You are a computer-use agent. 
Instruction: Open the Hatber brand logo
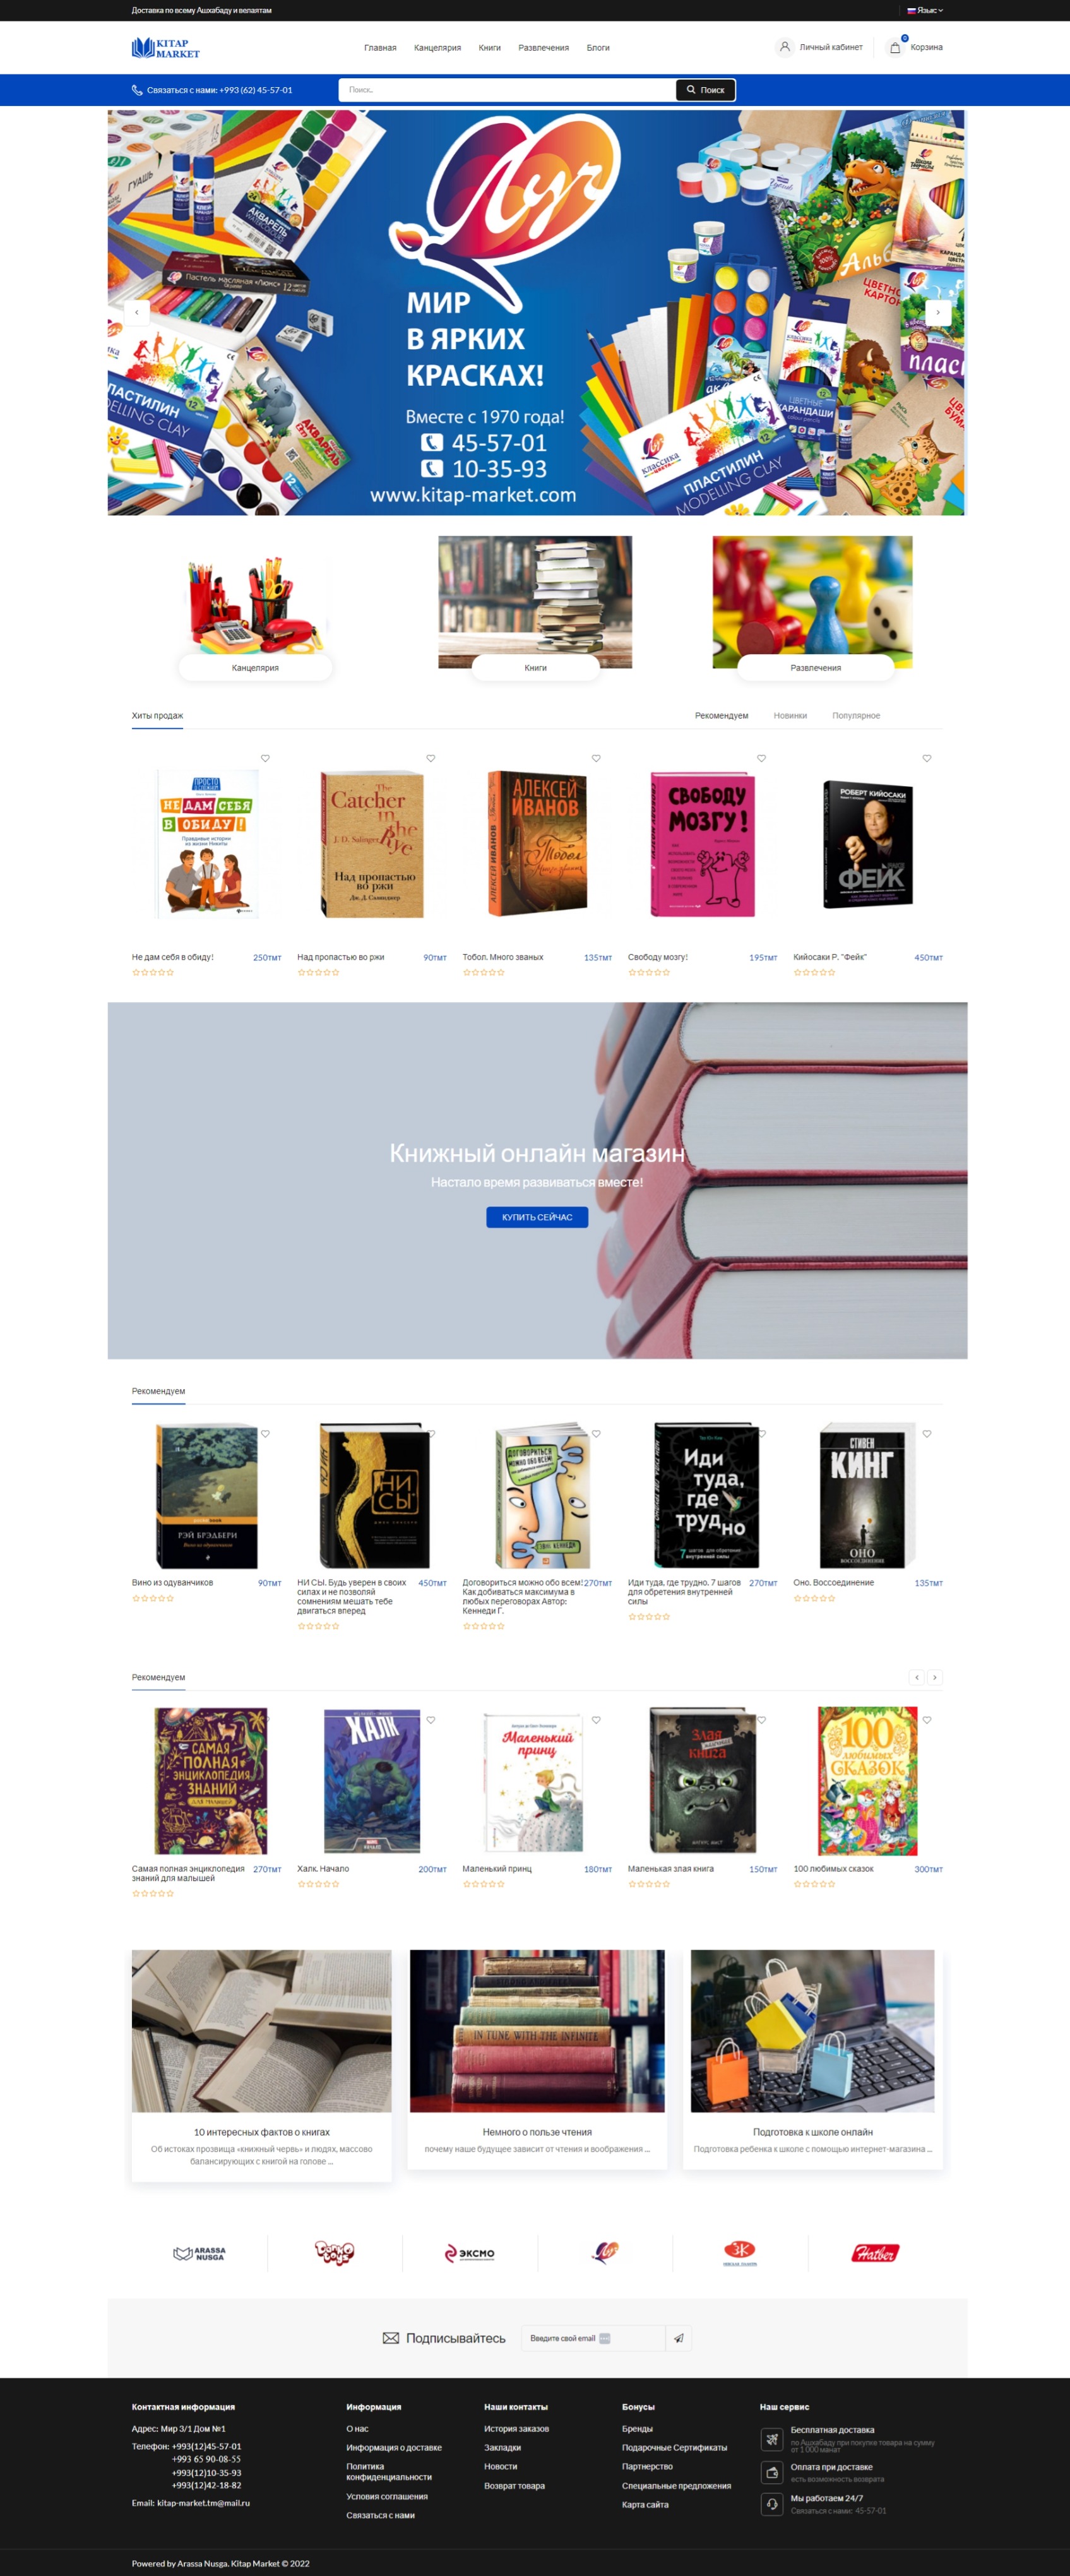point(875,2253)
